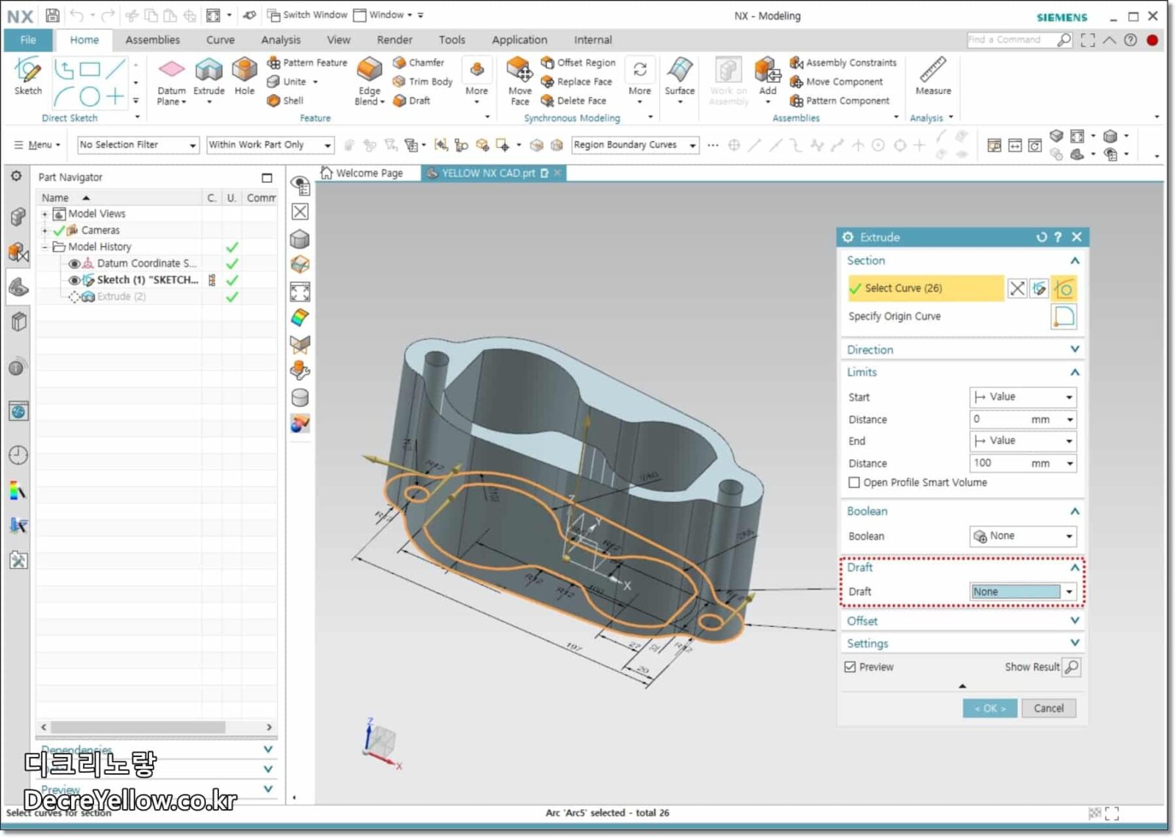
Task: Open the Draft type dropdown
Action: click(1024, 592)
